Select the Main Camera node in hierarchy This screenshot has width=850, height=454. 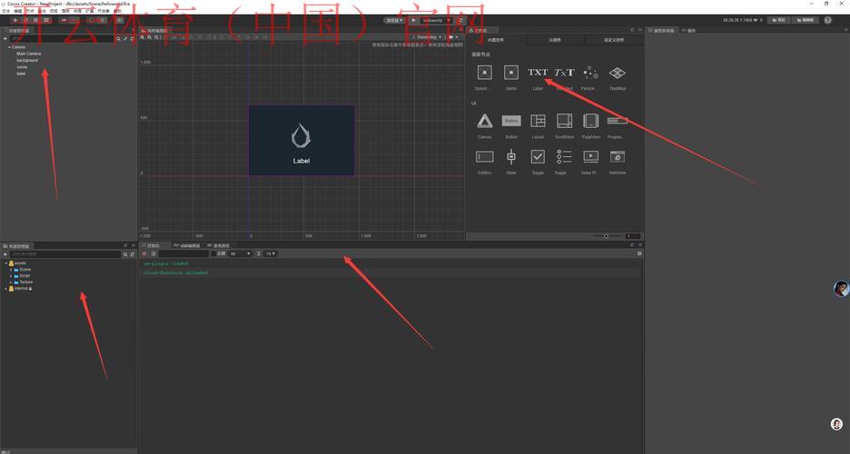[28, 54]
